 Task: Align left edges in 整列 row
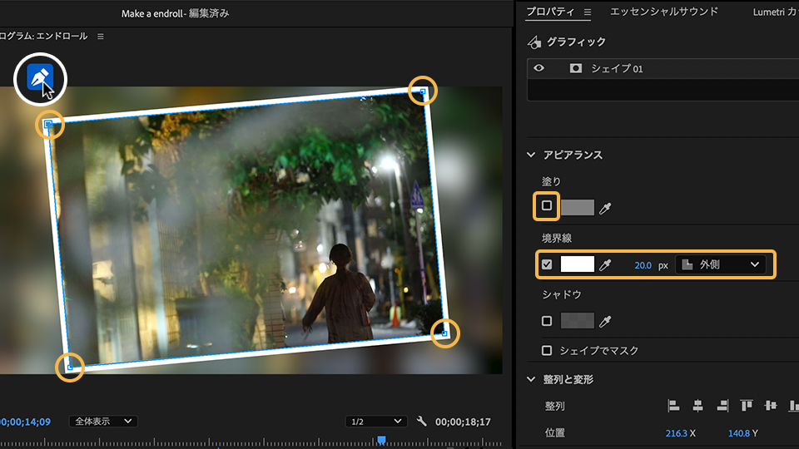tap(673, 406)
